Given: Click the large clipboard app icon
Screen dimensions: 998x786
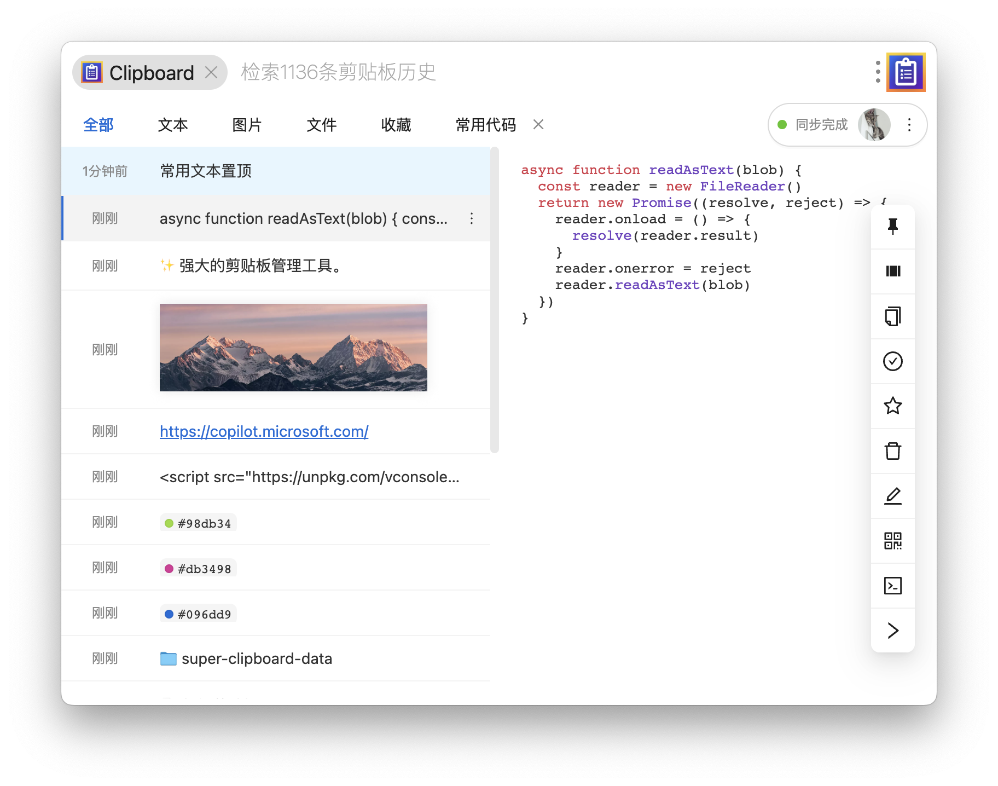Looking at the screenshot, I should 906,72.
